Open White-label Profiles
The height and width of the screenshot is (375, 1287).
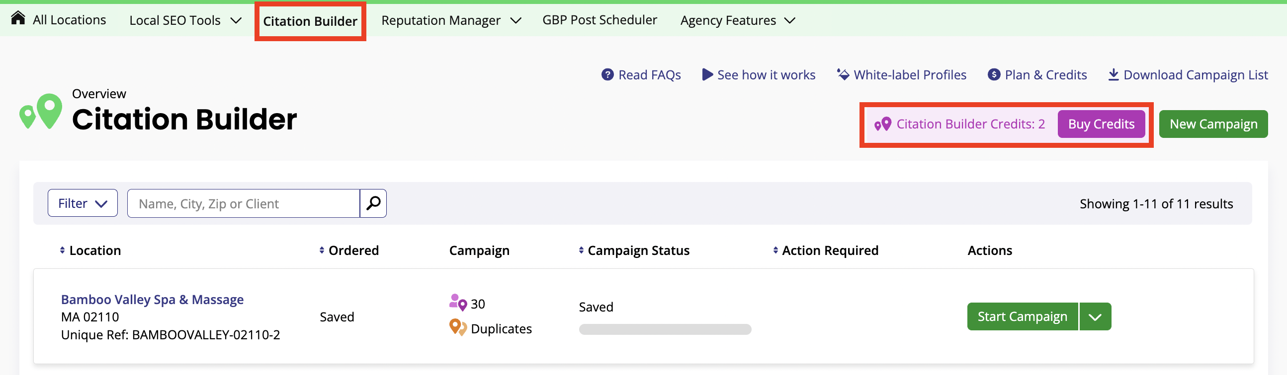(x=910, y=75)
